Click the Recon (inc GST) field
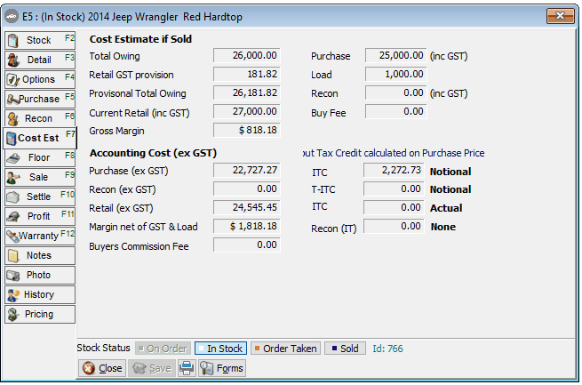The image size is (582, 385). pos(395,92)
